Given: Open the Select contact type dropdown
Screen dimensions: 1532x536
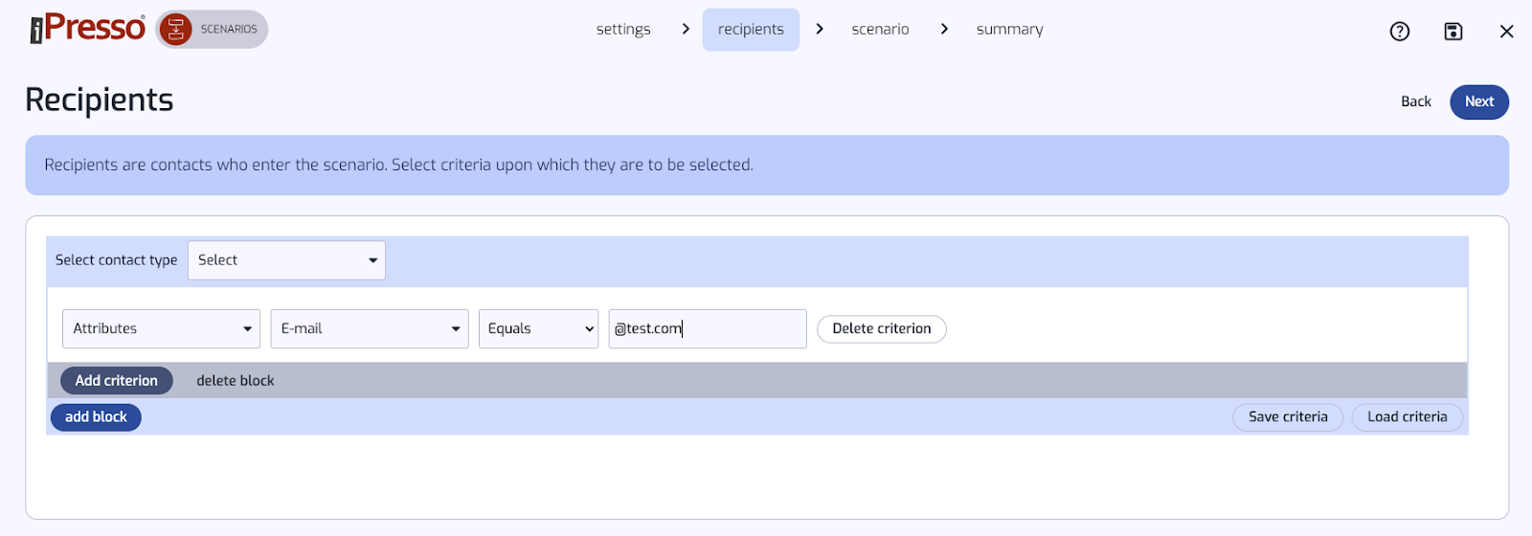Looking at the screenshot, I should tap(286, 260).
